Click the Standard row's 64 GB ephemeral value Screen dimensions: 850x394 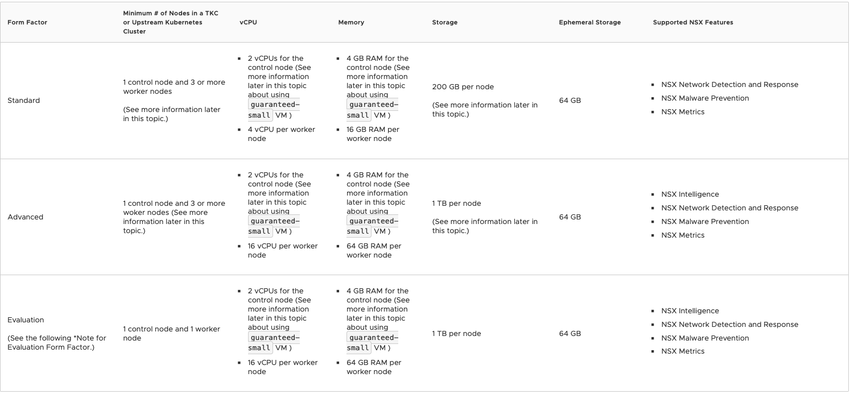570,101
